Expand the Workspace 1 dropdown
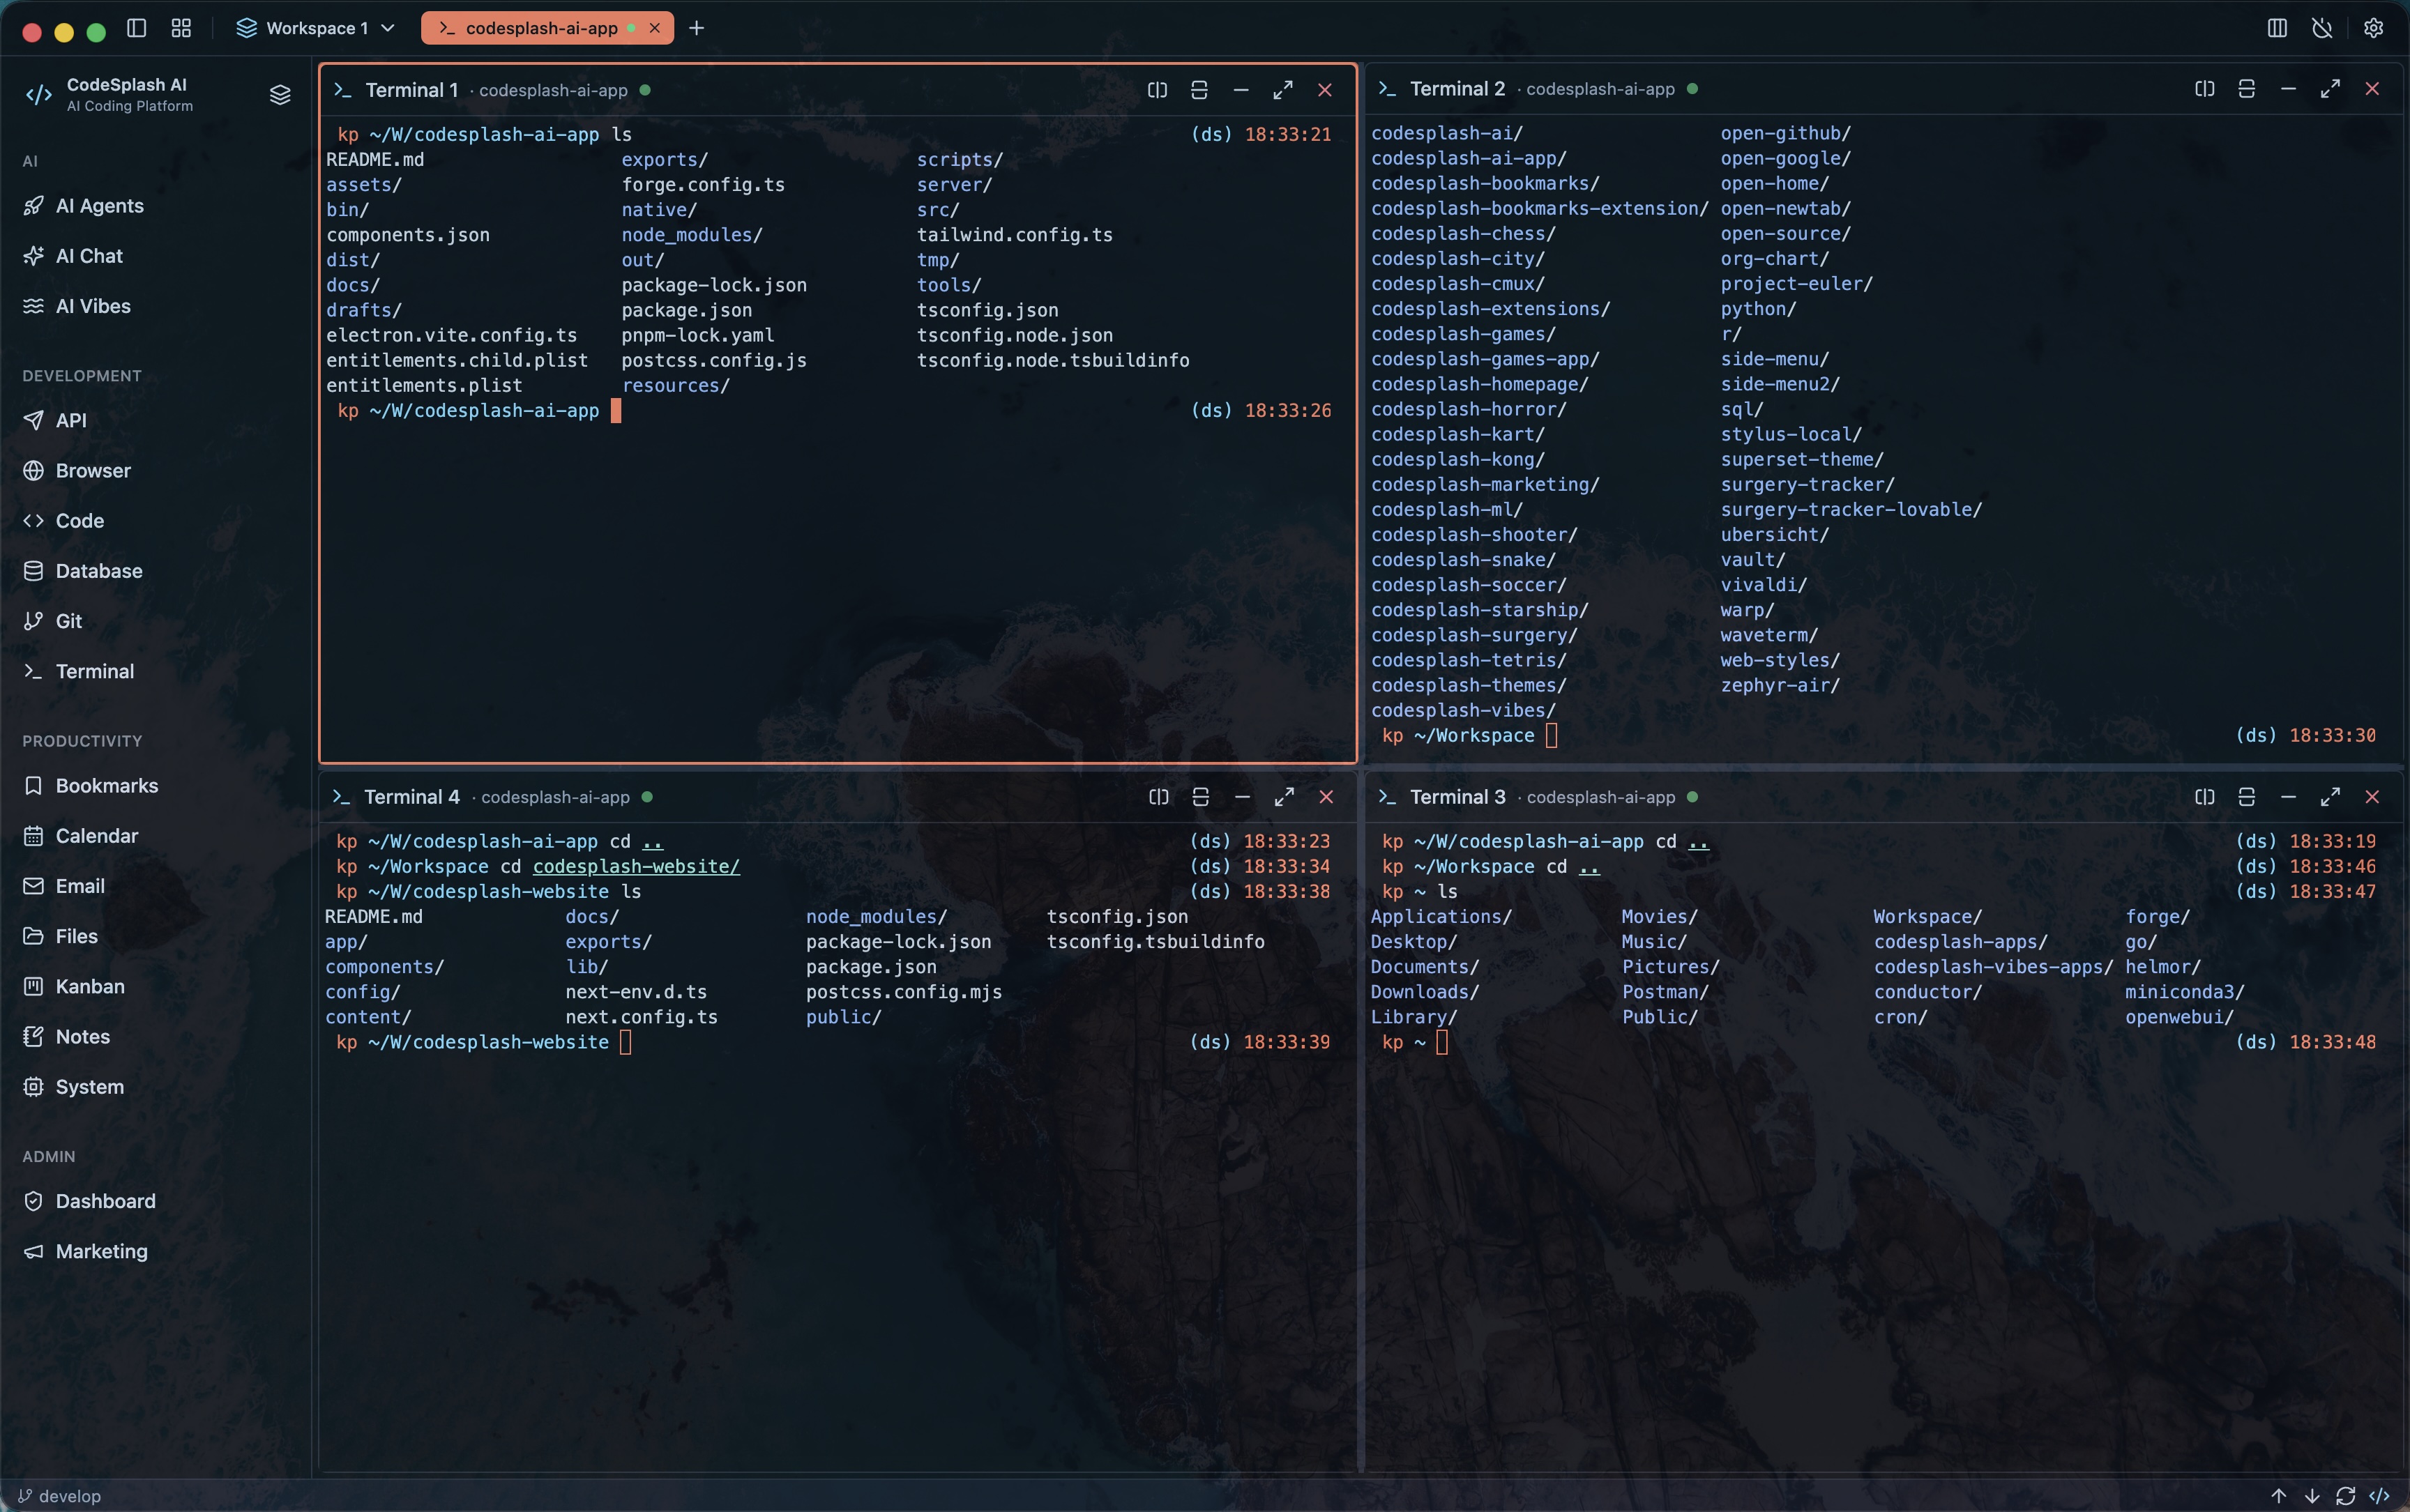 [315, 28]
